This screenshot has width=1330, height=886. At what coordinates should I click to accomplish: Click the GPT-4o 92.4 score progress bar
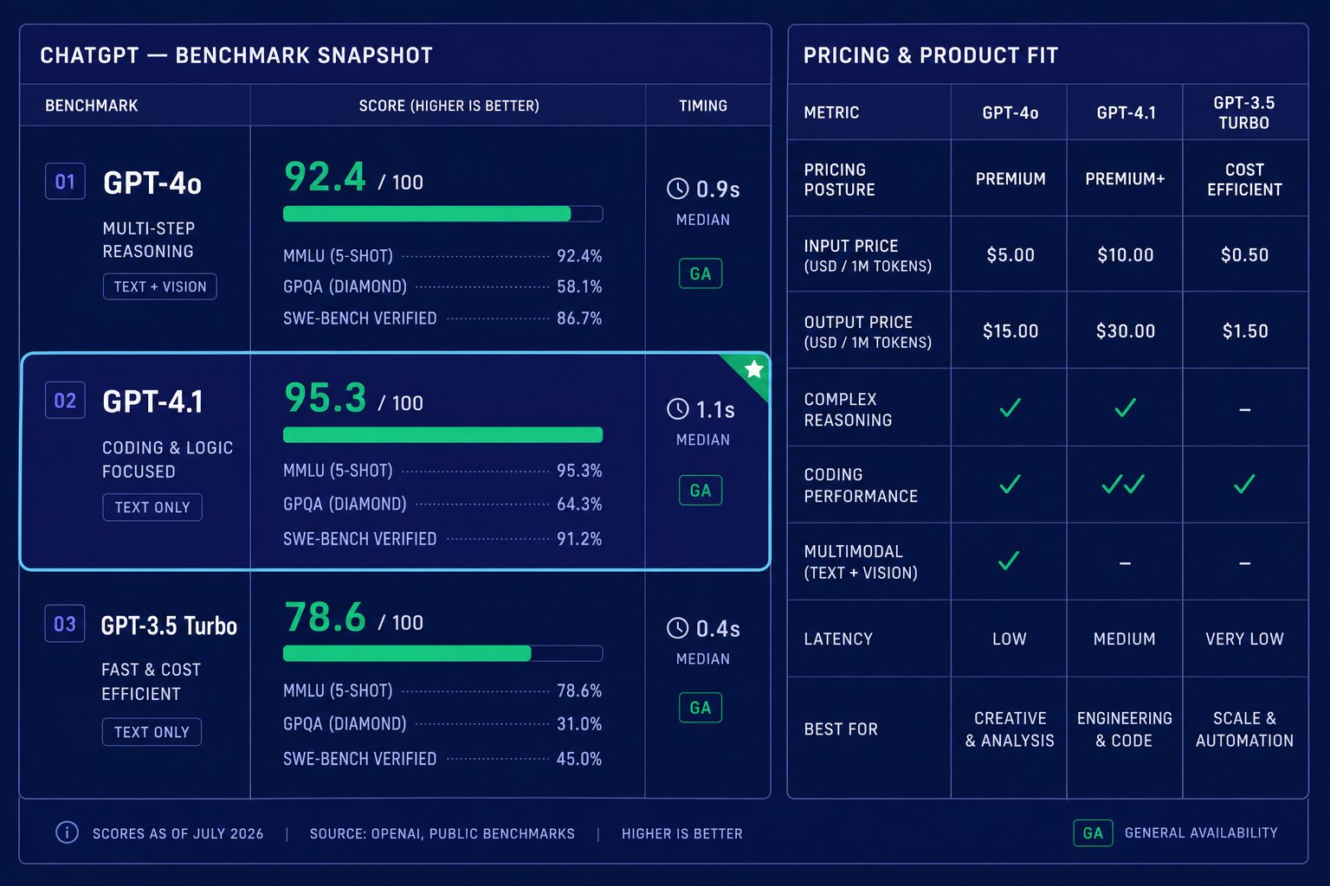coord(442,214)
